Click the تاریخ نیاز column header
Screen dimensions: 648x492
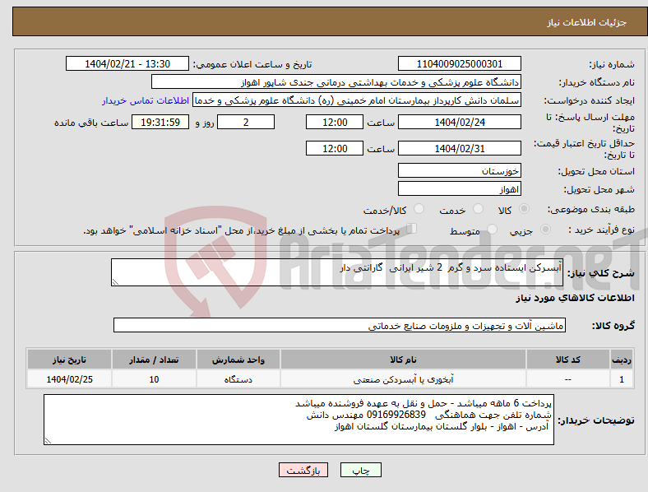(69, 360)
